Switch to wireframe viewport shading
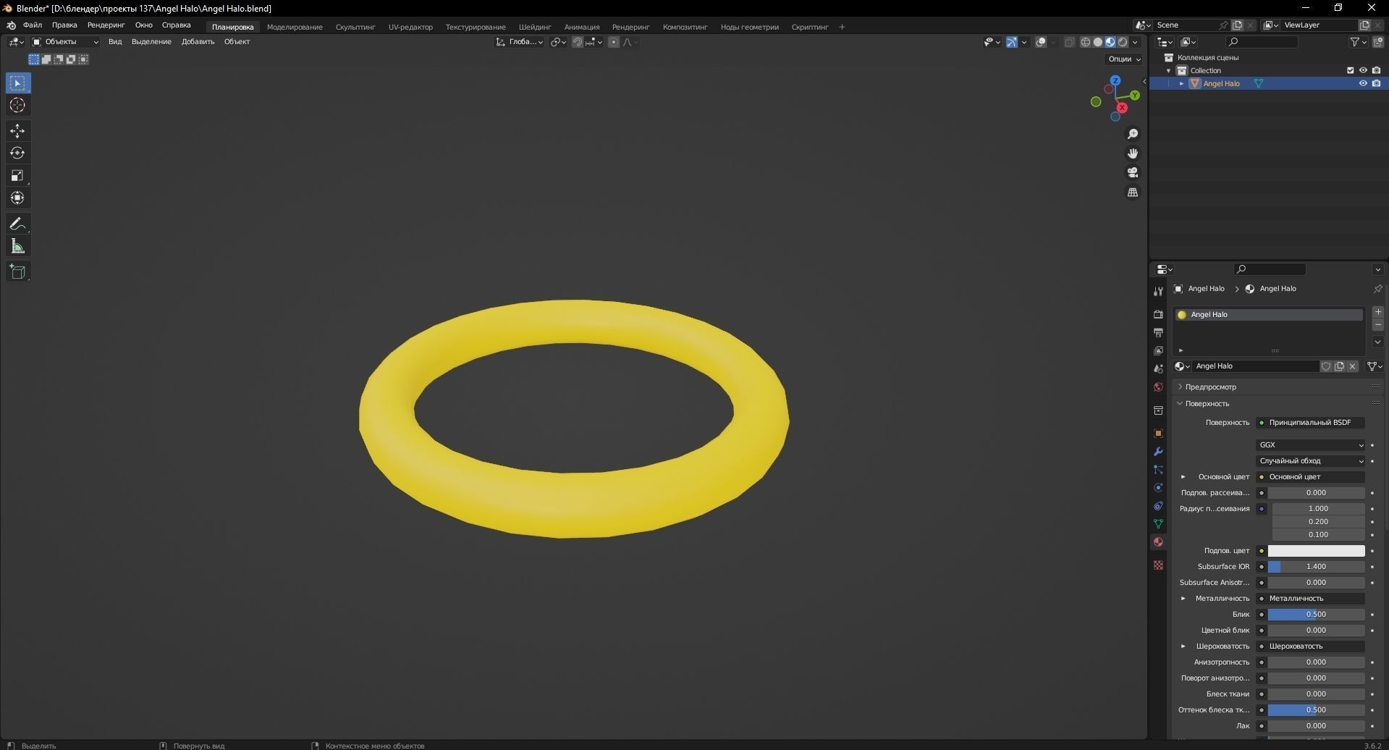Image resolution: width=1389 pixels, height=750 pixels. [1086, 42]
